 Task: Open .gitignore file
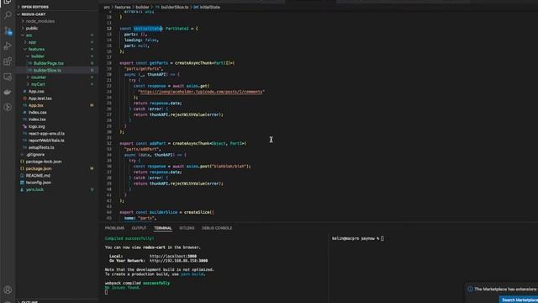(35, 155)
